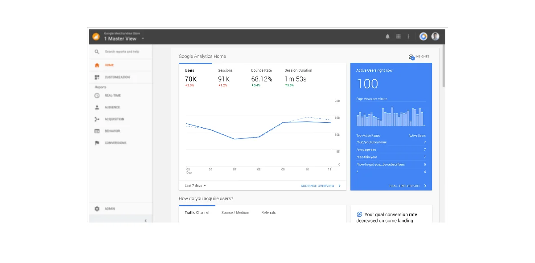
Task: Open the Google apps grid icon
Action: point(398,36)
